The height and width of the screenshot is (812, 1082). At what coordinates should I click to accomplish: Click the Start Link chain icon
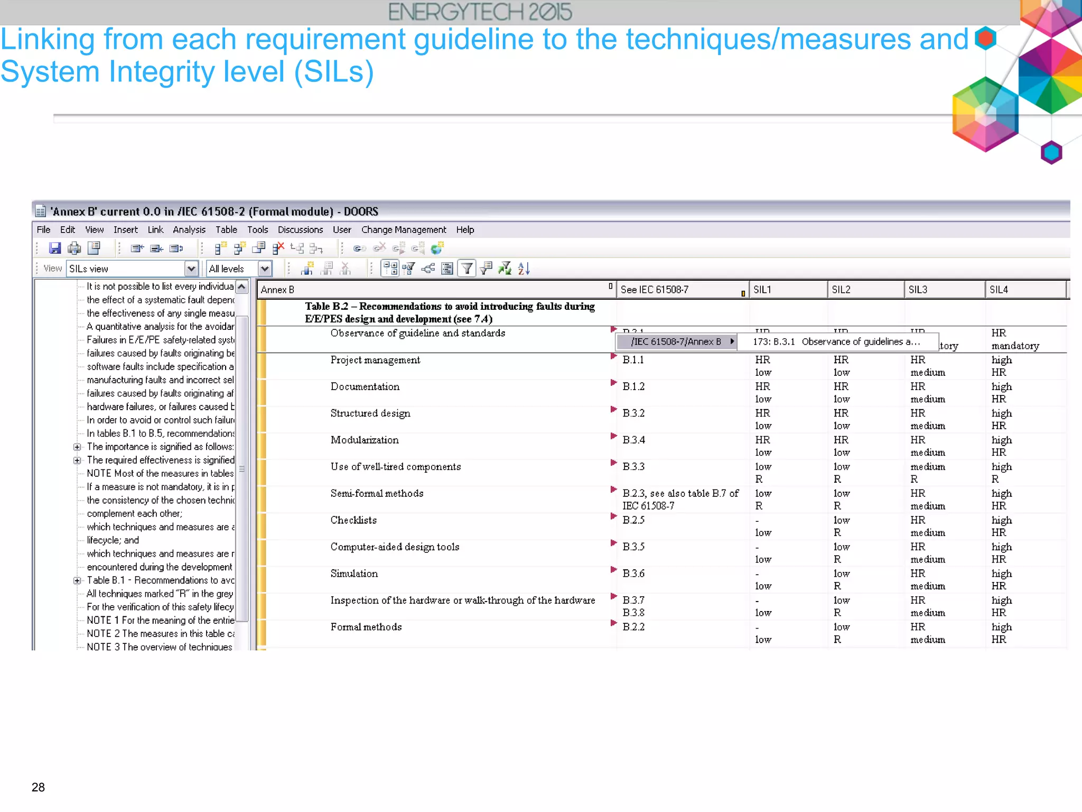[x=359, y=248]
